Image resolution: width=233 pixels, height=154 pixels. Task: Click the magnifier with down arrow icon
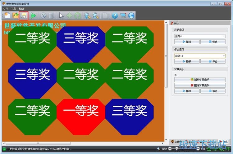[x=87, y=15]
